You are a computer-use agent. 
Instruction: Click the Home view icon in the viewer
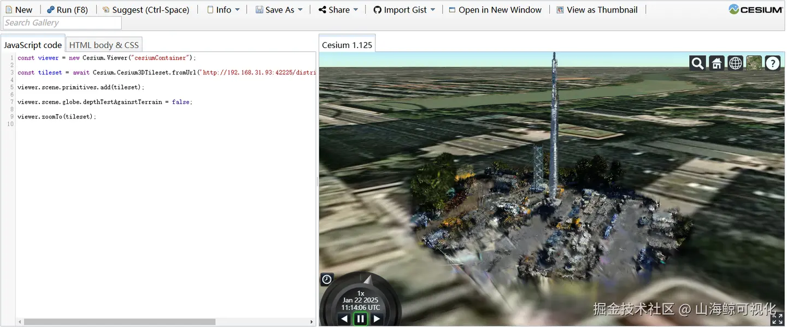coord(716,63)
